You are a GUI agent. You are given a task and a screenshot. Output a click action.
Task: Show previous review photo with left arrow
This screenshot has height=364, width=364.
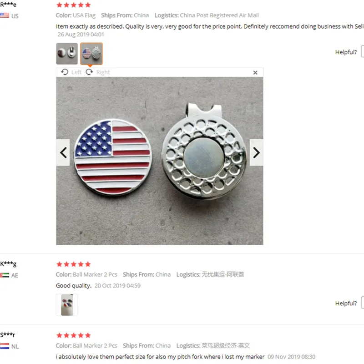(63, 152)
